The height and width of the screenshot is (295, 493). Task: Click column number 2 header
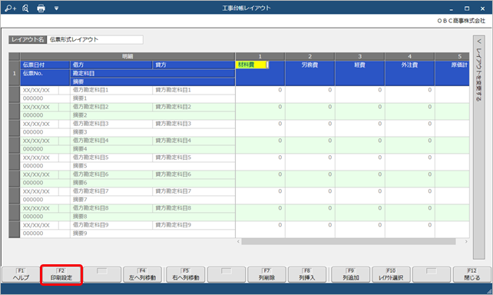pos(310,57)
